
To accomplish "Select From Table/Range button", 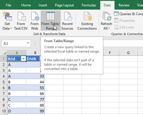I will (51, 21).
